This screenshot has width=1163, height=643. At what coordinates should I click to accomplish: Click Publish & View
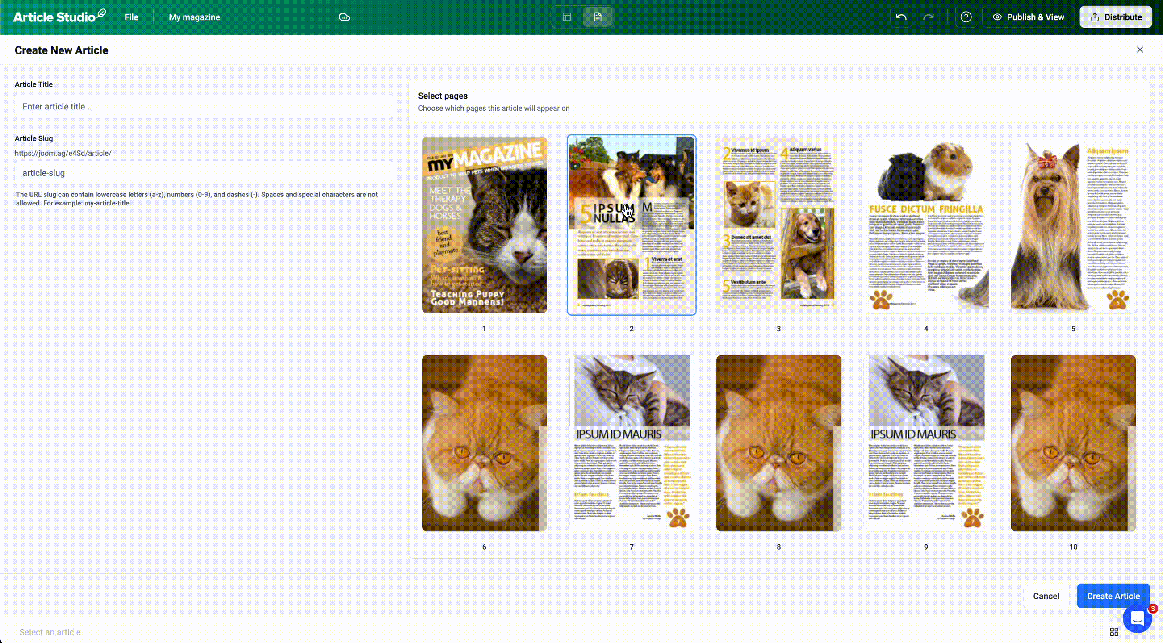pos(1028,17)
